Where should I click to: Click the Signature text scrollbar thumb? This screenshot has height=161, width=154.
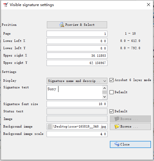(104, 92)
